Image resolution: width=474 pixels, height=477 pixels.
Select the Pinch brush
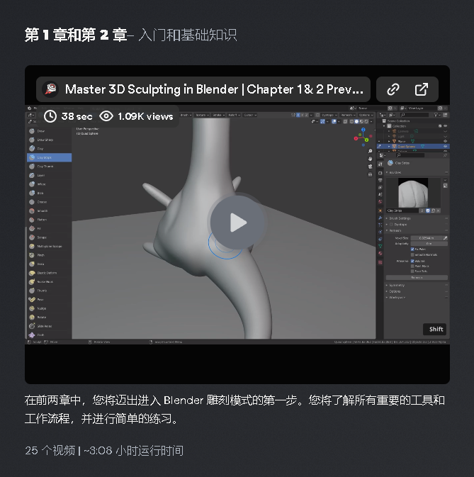coord(50,255)
